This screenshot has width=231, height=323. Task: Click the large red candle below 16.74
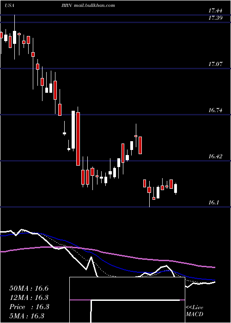[x=78, y=139]
